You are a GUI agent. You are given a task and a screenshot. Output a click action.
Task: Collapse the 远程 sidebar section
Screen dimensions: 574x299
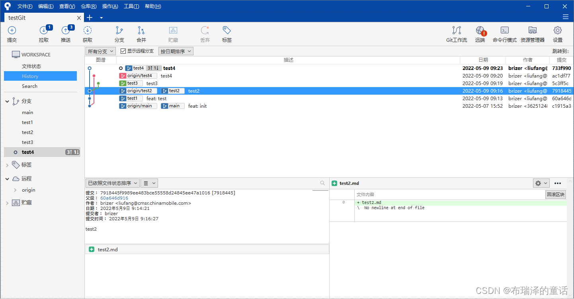coord(7,179)
